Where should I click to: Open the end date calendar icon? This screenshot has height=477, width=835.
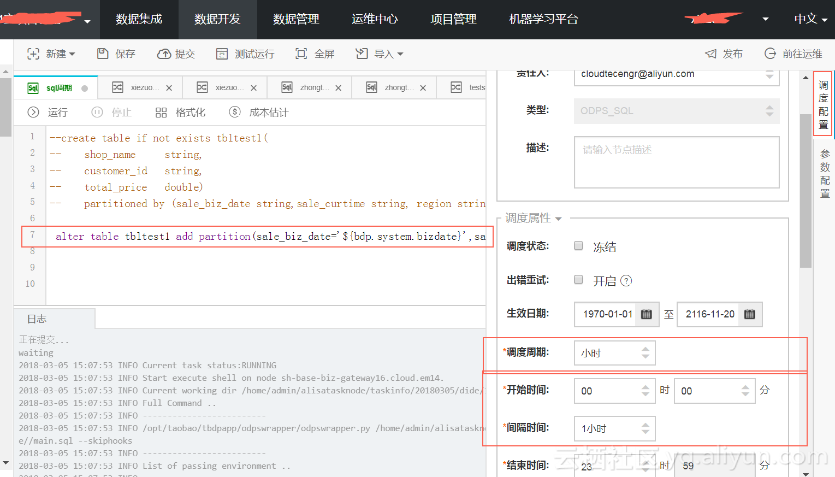(x=750, y=314)
